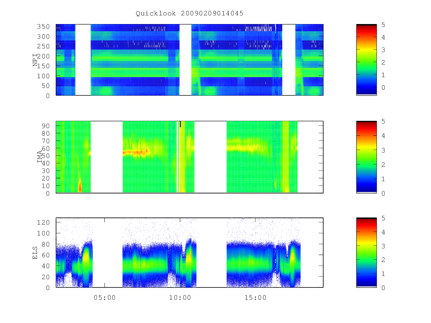This screenshot has width=431, height=323.
Task: Click the 150 tick on NPI axis
Action: [44, 66]
